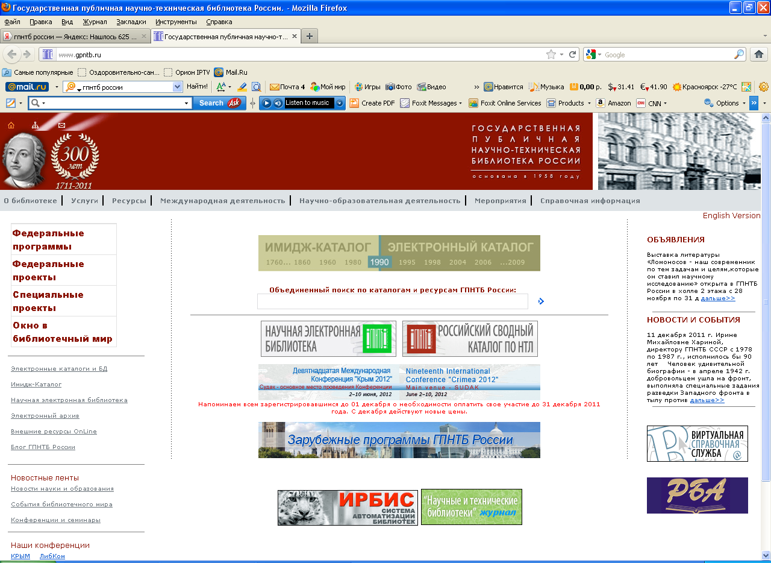Open Электронные каталоги и БД link

click(59, 368)
